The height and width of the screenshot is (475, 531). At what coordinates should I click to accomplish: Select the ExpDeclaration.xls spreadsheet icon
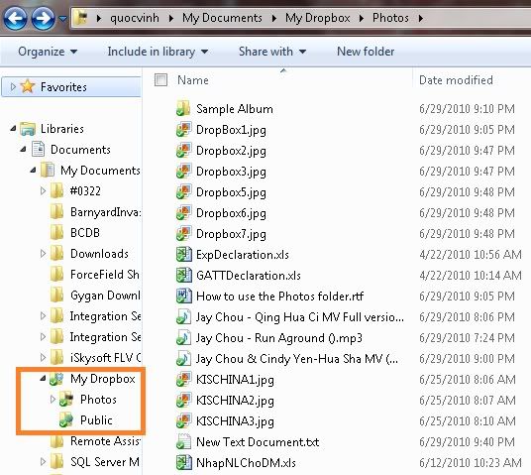click(x=183, y=254)
